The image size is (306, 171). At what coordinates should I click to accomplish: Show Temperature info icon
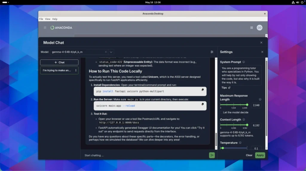pos(240,143)
